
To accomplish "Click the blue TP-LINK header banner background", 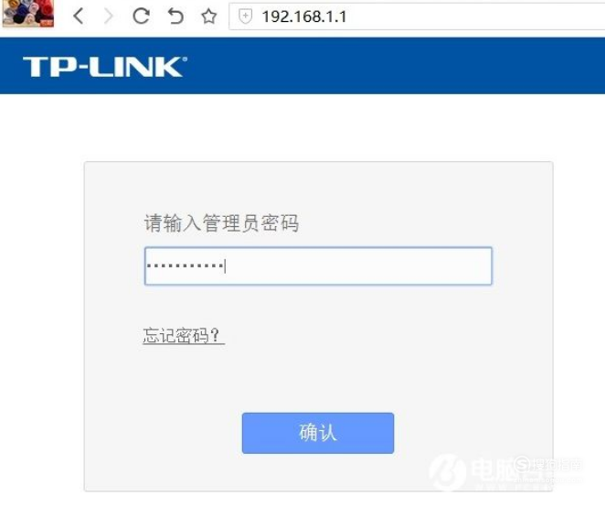I will click(386, 66).
